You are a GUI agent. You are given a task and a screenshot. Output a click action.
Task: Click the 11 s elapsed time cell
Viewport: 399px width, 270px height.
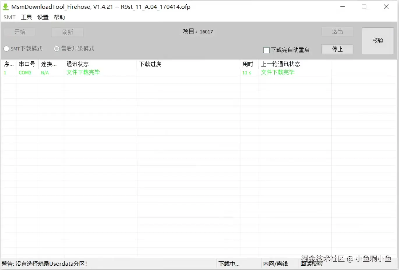point(247,73)
